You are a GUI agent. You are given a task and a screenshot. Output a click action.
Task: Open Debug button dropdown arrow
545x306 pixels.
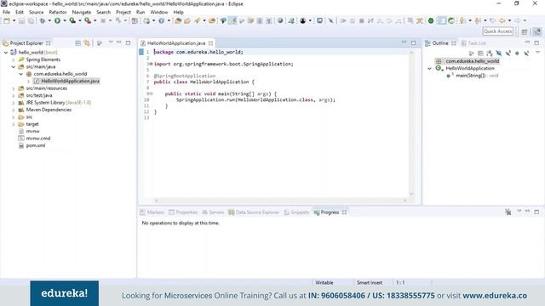coord(49,20)
